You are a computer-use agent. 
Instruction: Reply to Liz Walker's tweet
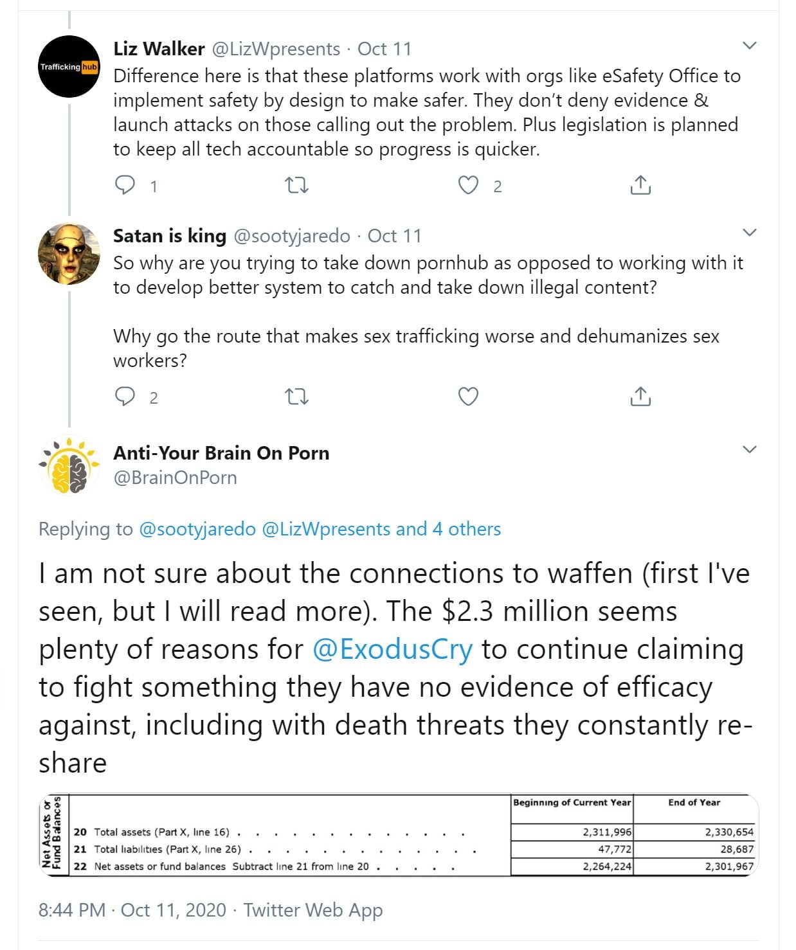pos(125,186)
